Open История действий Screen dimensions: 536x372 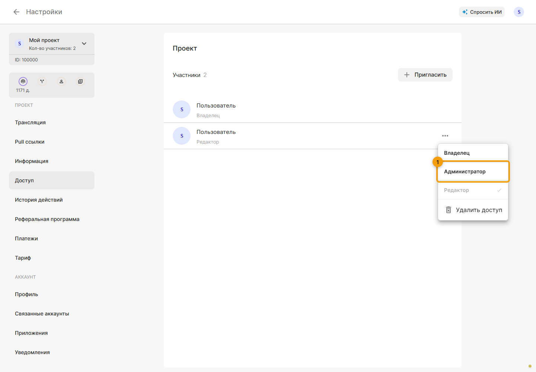coord(52,200)
